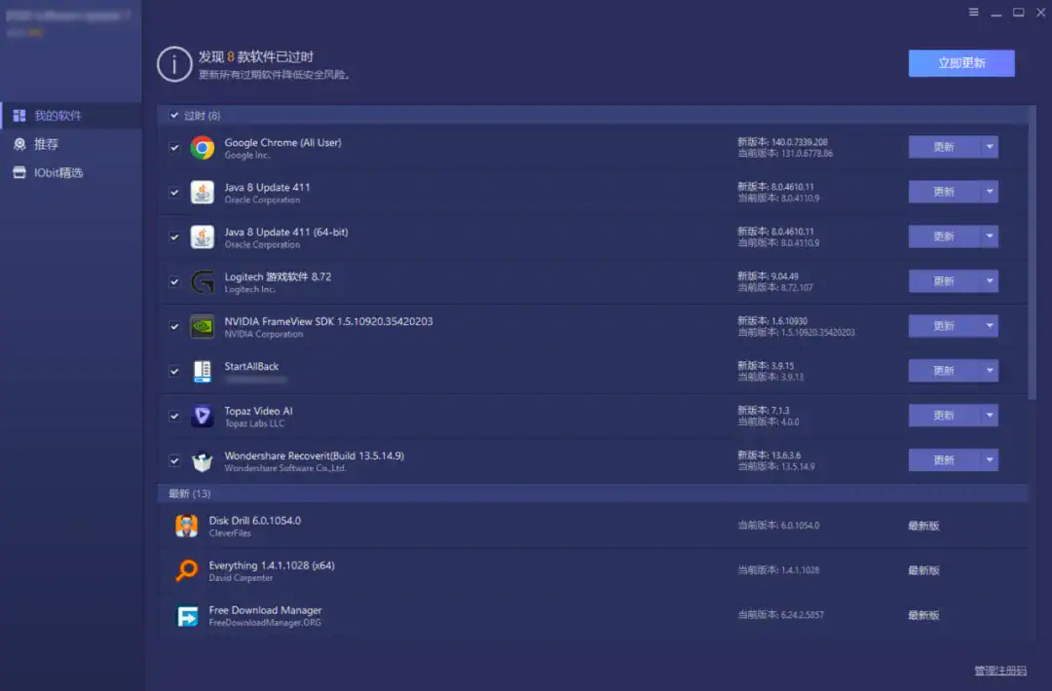Screen dimensions: 1052x691
Task: Select the Free Download Manager name
Action: coord(265,610)
